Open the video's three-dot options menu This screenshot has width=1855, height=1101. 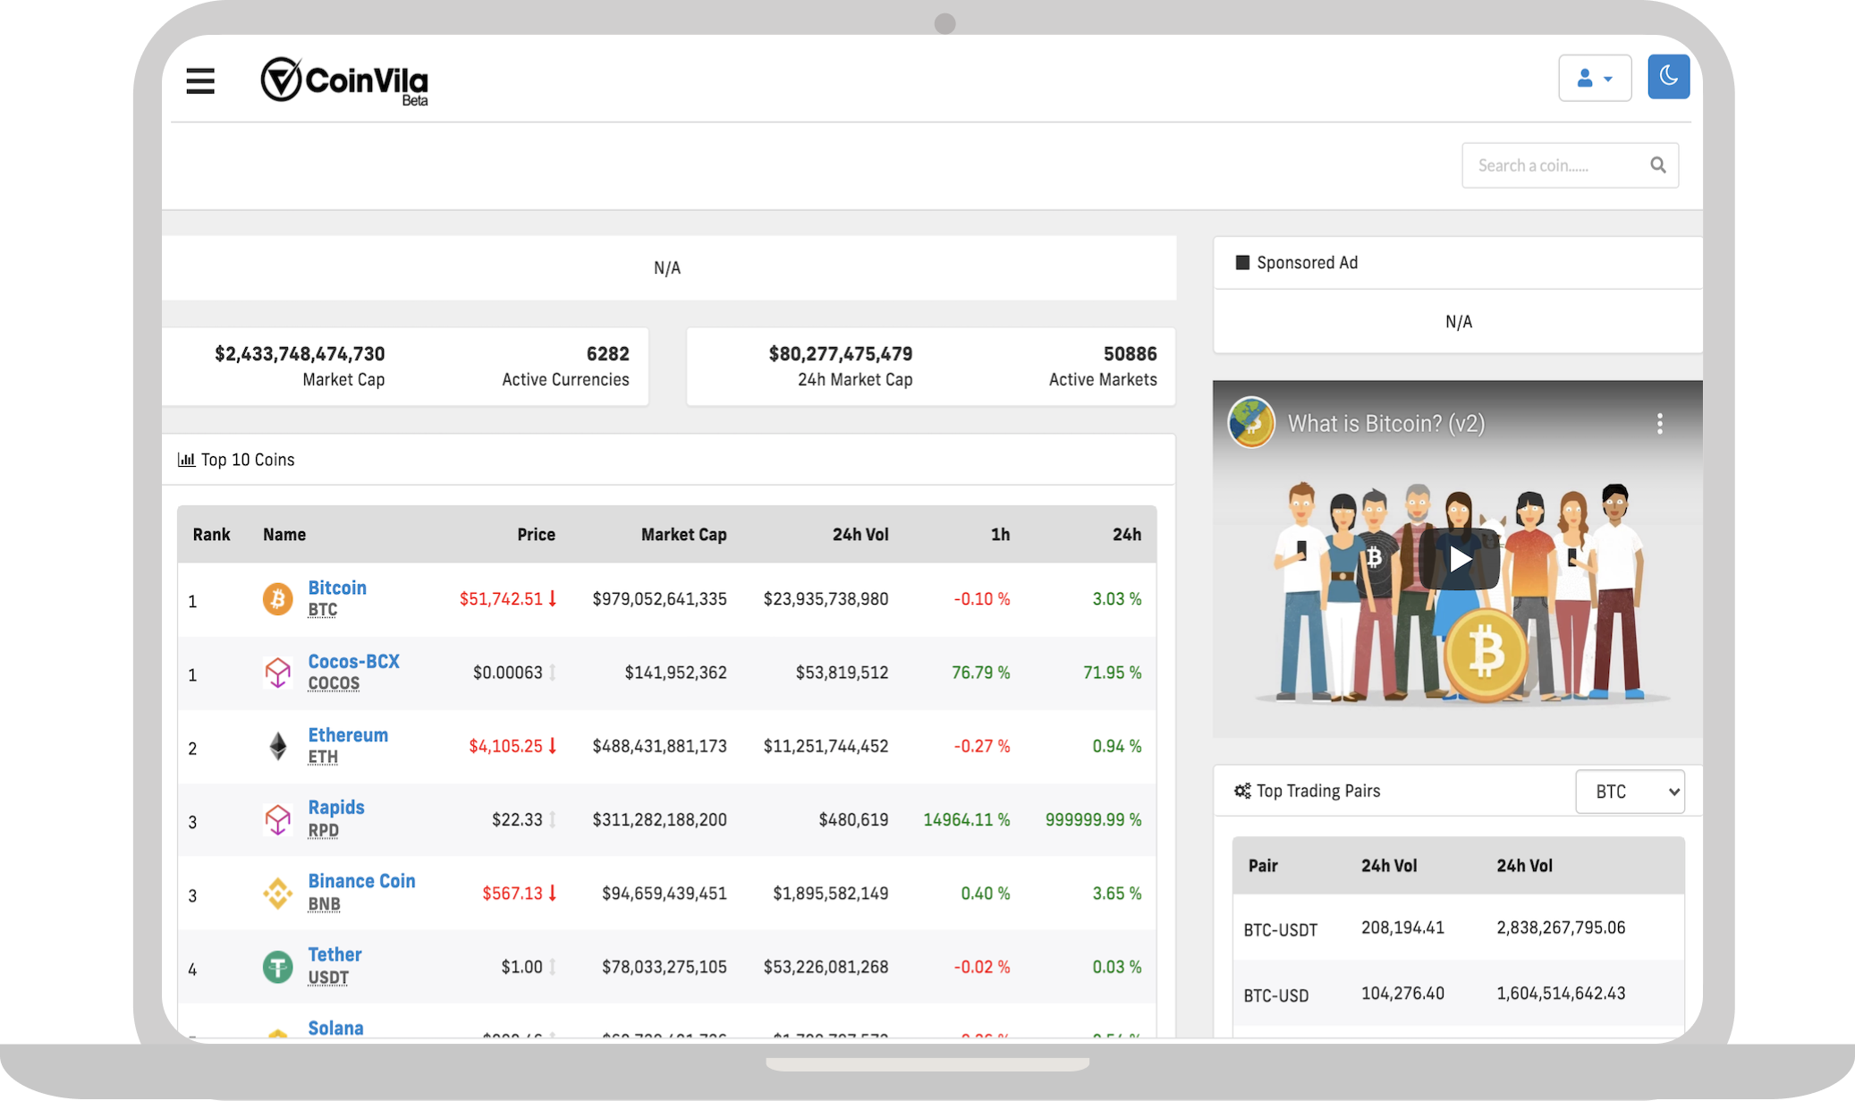[x=1659, y=424]
